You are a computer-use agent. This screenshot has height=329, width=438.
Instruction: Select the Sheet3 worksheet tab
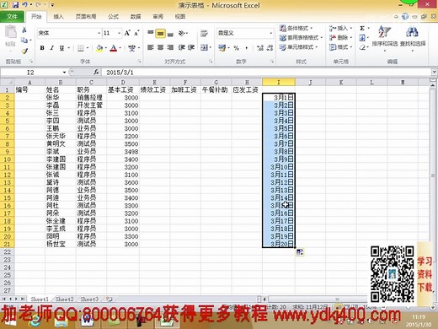click(x=89, y=299)
